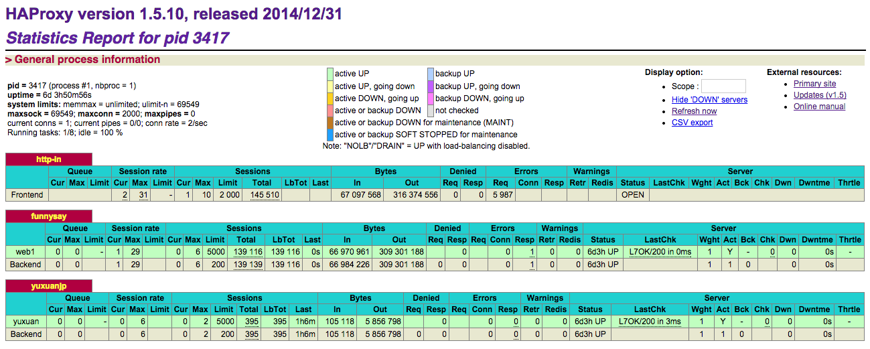Click the active UP, going down swatch
870x349 pixels.
(x=330, y=86)
